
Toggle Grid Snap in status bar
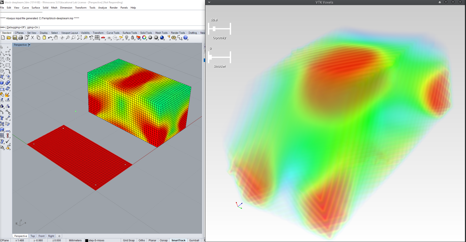(x=129, y=240)
